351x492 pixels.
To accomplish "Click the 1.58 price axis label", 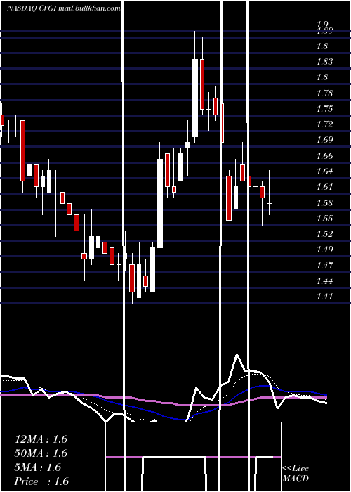I will [x=324, y=202].
